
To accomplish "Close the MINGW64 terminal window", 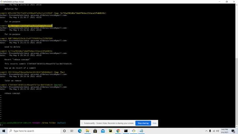I will click(x=234, y=1).
